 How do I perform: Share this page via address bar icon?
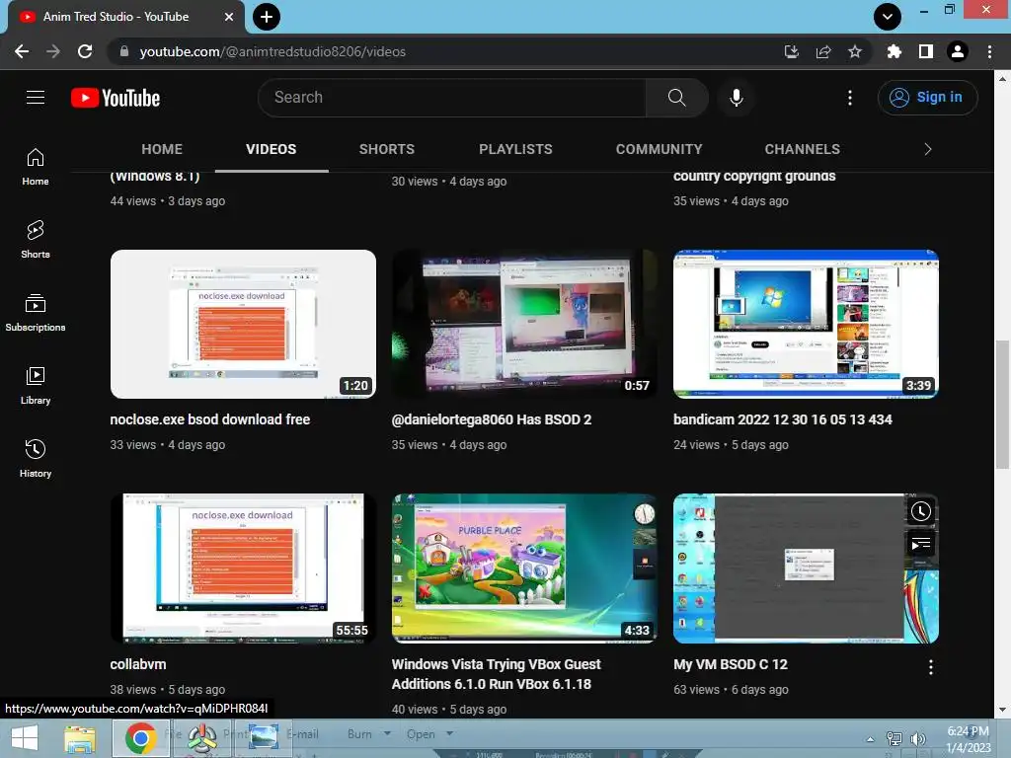[823, 51]
